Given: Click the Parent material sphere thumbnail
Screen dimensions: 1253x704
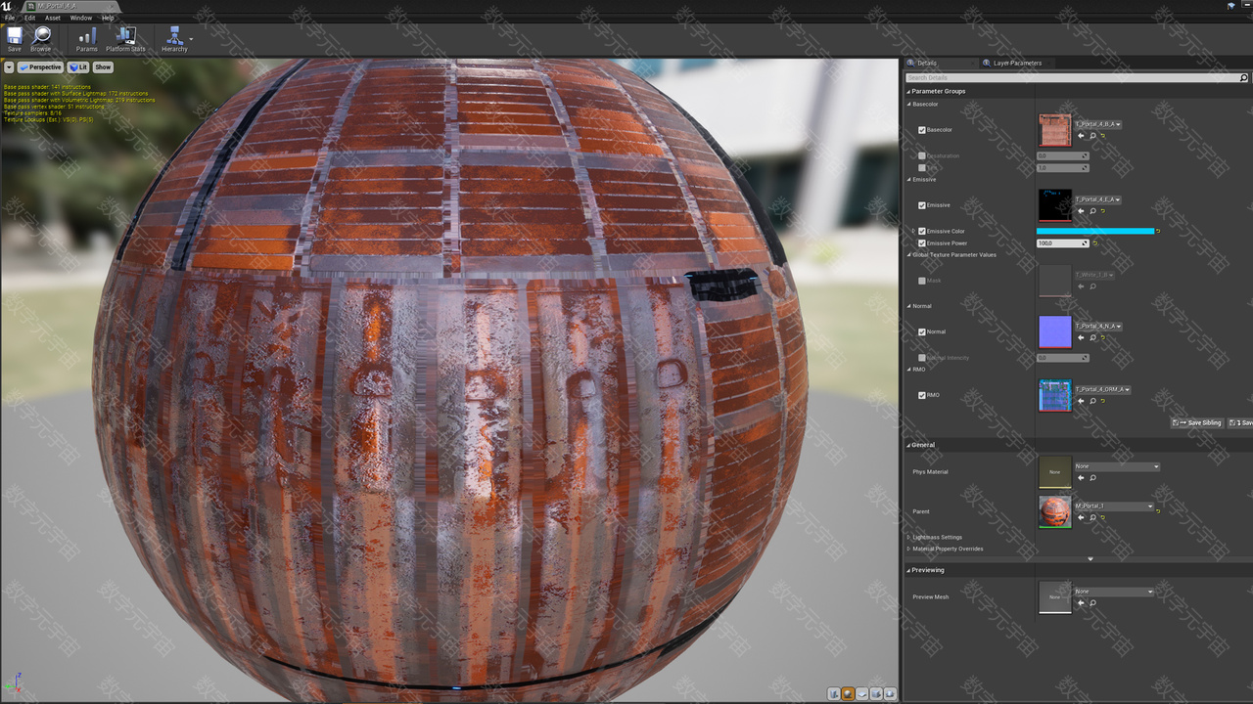Looking at the screenshot, I should pos(1055,511).
